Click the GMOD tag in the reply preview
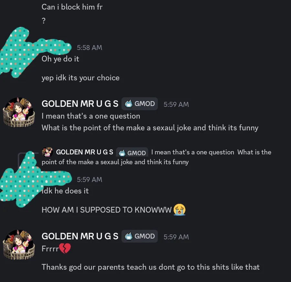Viewport: 291px width, 282px height. click(x=132, y=152)
